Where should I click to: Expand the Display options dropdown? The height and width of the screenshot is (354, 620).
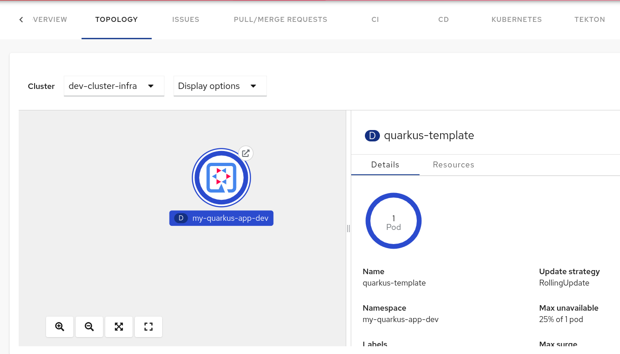(220, 86)
